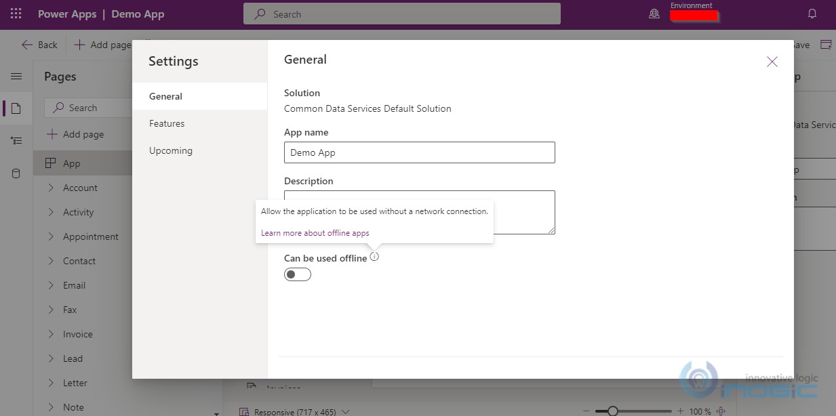The height and width of the screenshot is (416, 836).
Task: Switch to the Upcoming settings tab
Action: point(200,150)
